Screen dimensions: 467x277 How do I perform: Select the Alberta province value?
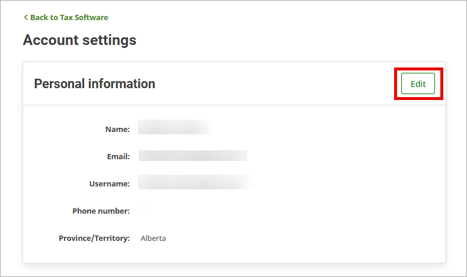(153, 239)
